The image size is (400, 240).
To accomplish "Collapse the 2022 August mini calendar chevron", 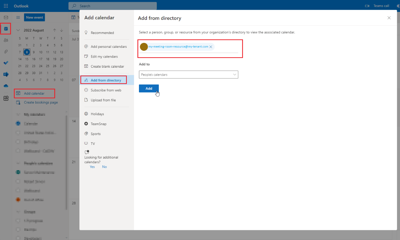I will (x=18, y=30).
